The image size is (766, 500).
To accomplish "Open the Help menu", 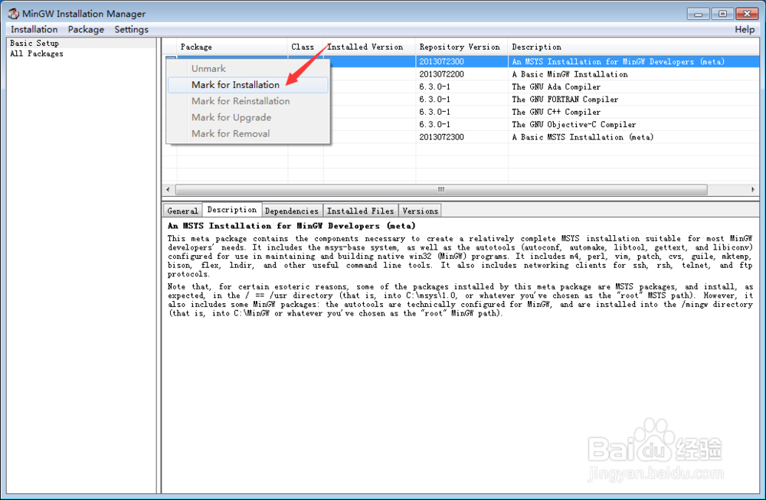I will (745, 29).
